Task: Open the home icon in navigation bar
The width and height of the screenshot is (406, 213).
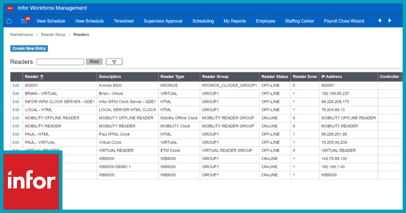Action: pyautogui.click(x=9, y=21)
